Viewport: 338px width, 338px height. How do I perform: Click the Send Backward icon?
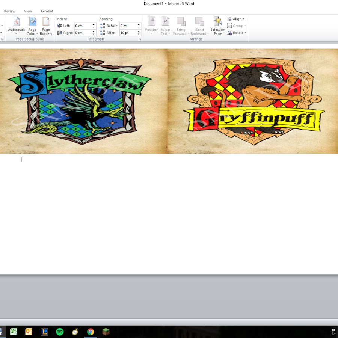[200, 21]
